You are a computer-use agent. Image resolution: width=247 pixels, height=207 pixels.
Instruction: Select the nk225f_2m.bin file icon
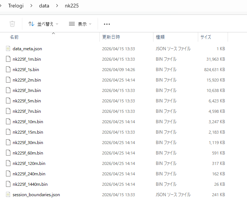point(8,80)
